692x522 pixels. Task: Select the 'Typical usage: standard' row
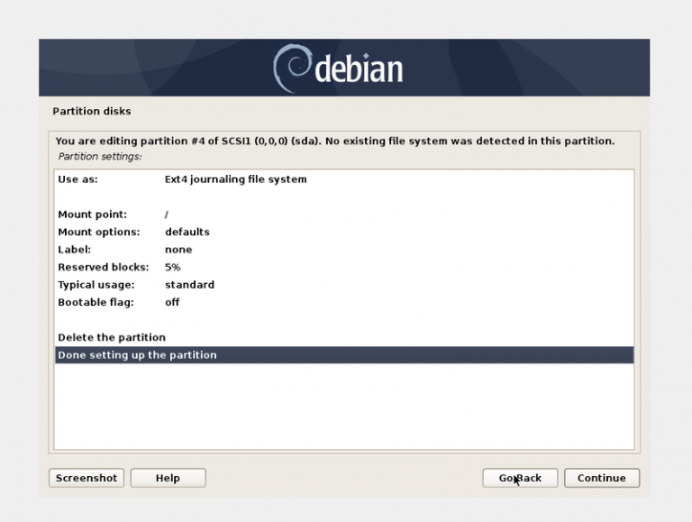[x=344, y=285]
